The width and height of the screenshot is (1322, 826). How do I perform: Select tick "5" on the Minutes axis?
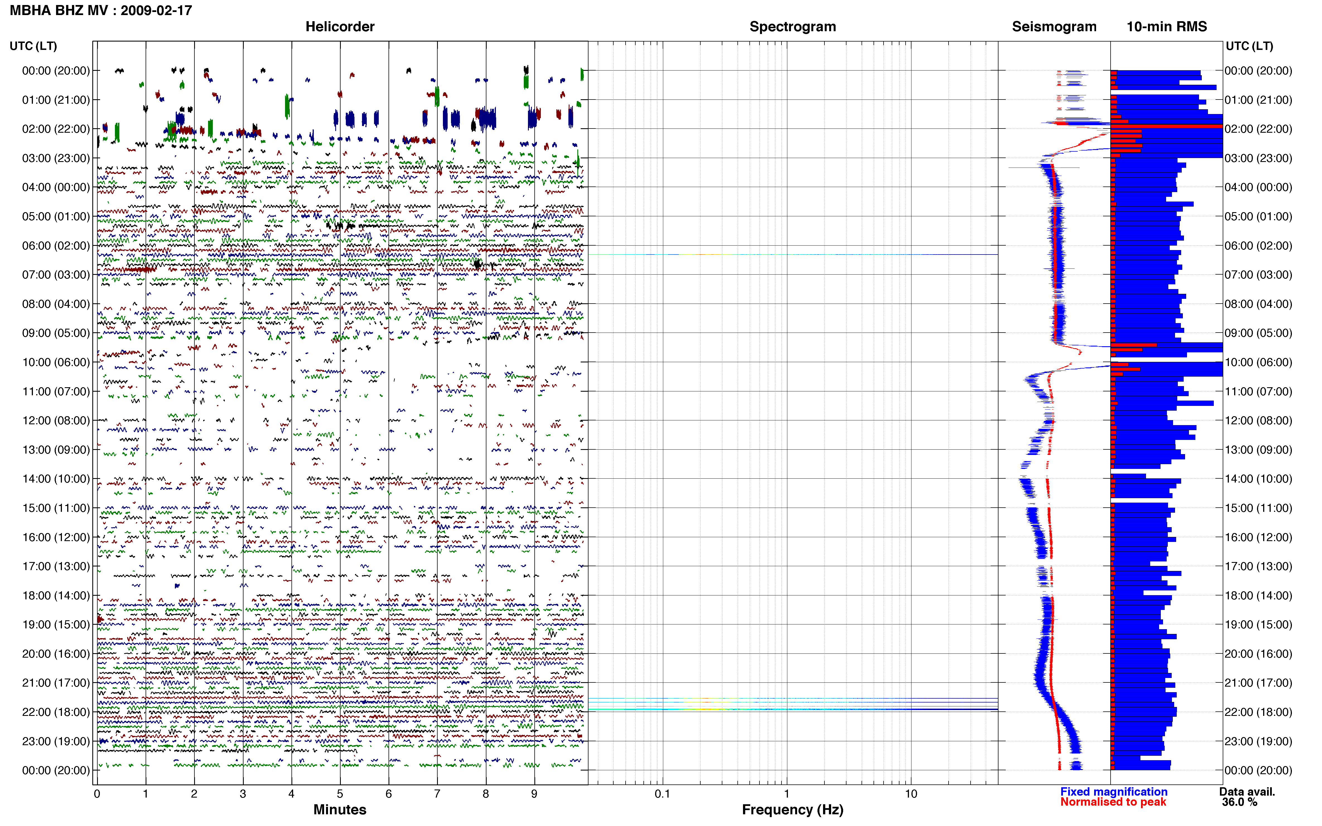pyautogui.click(x=340, y=794)
